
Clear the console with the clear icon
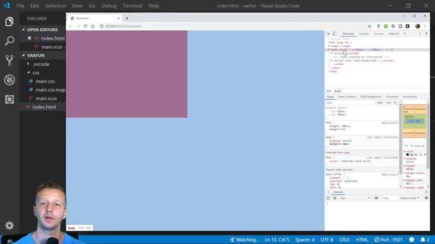tap(334, 198)
